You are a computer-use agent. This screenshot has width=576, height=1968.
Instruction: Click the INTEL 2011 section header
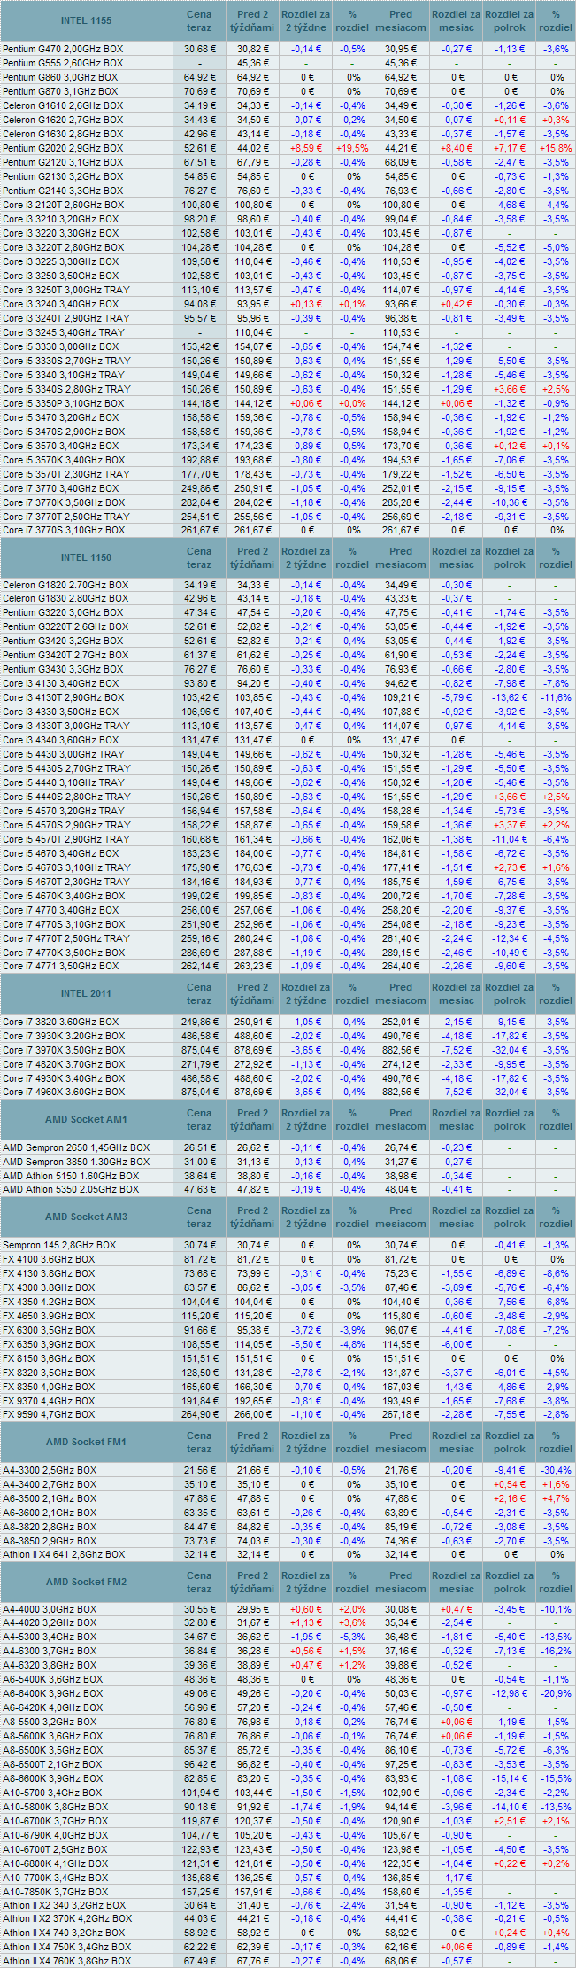point(86,993)
